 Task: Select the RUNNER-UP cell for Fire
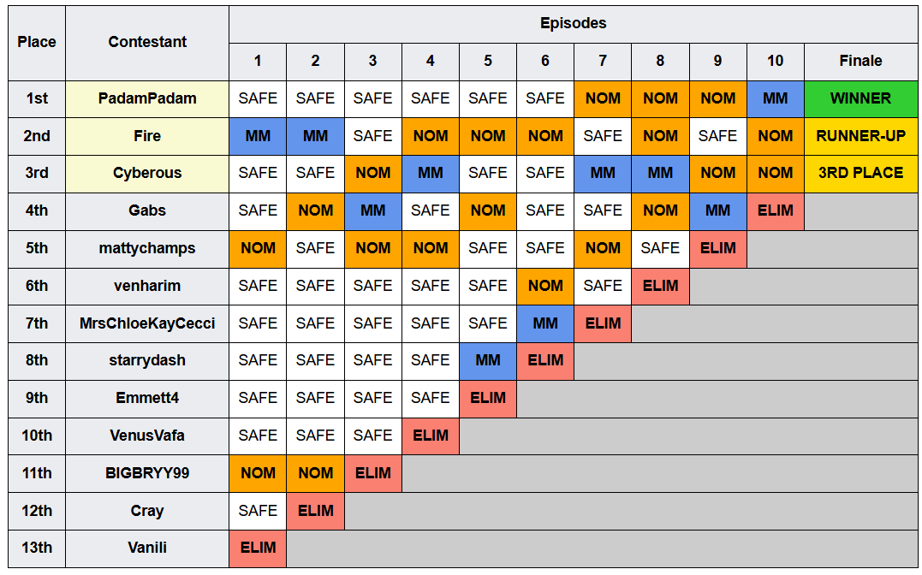(x=860, y=136)
